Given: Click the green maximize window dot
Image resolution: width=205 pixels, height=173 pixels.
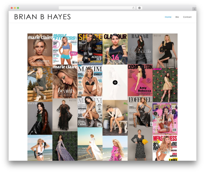Looking at the screenshot, I should point(18,8).
